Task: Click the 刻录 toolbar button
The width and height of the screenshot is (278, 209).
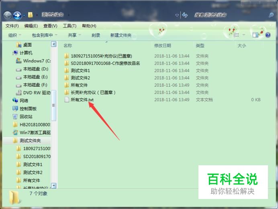Action: (96, 35)
